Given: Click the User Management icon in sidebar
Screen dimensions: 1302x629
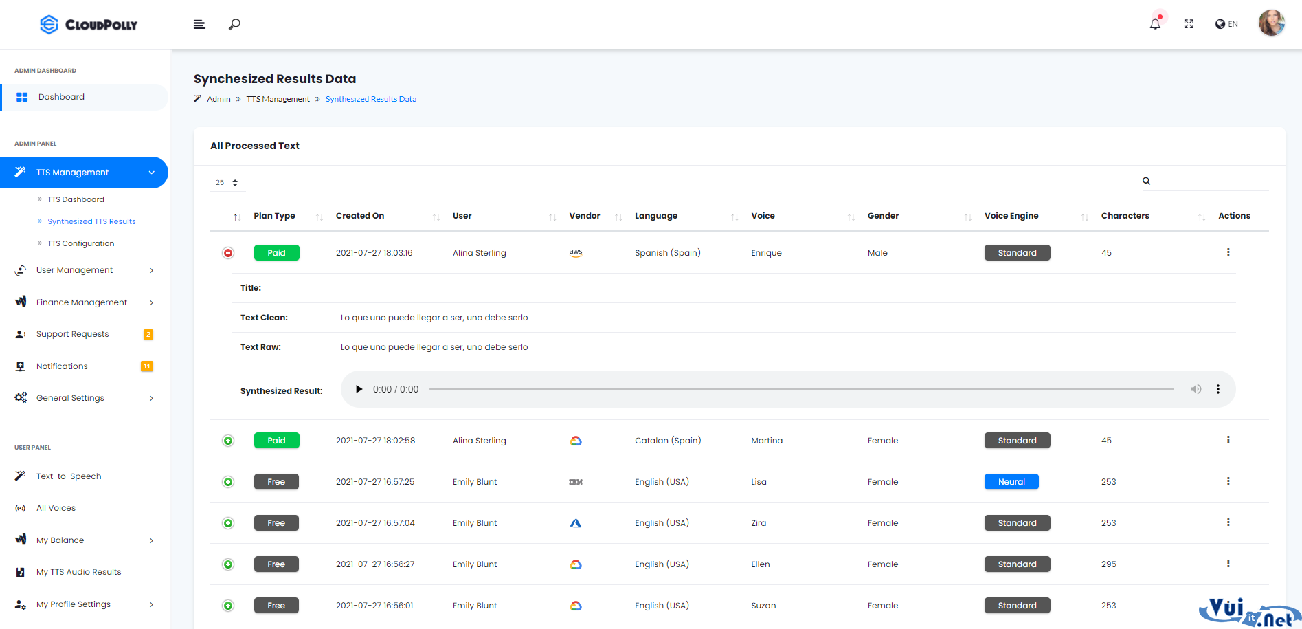Looking at the screenshot, I should pos(21,270).
